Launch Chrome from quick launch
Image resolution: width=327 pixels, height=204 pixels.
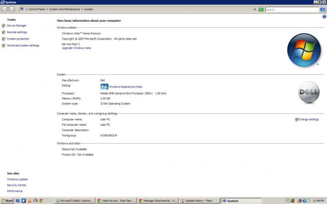(x=41, y=201)
